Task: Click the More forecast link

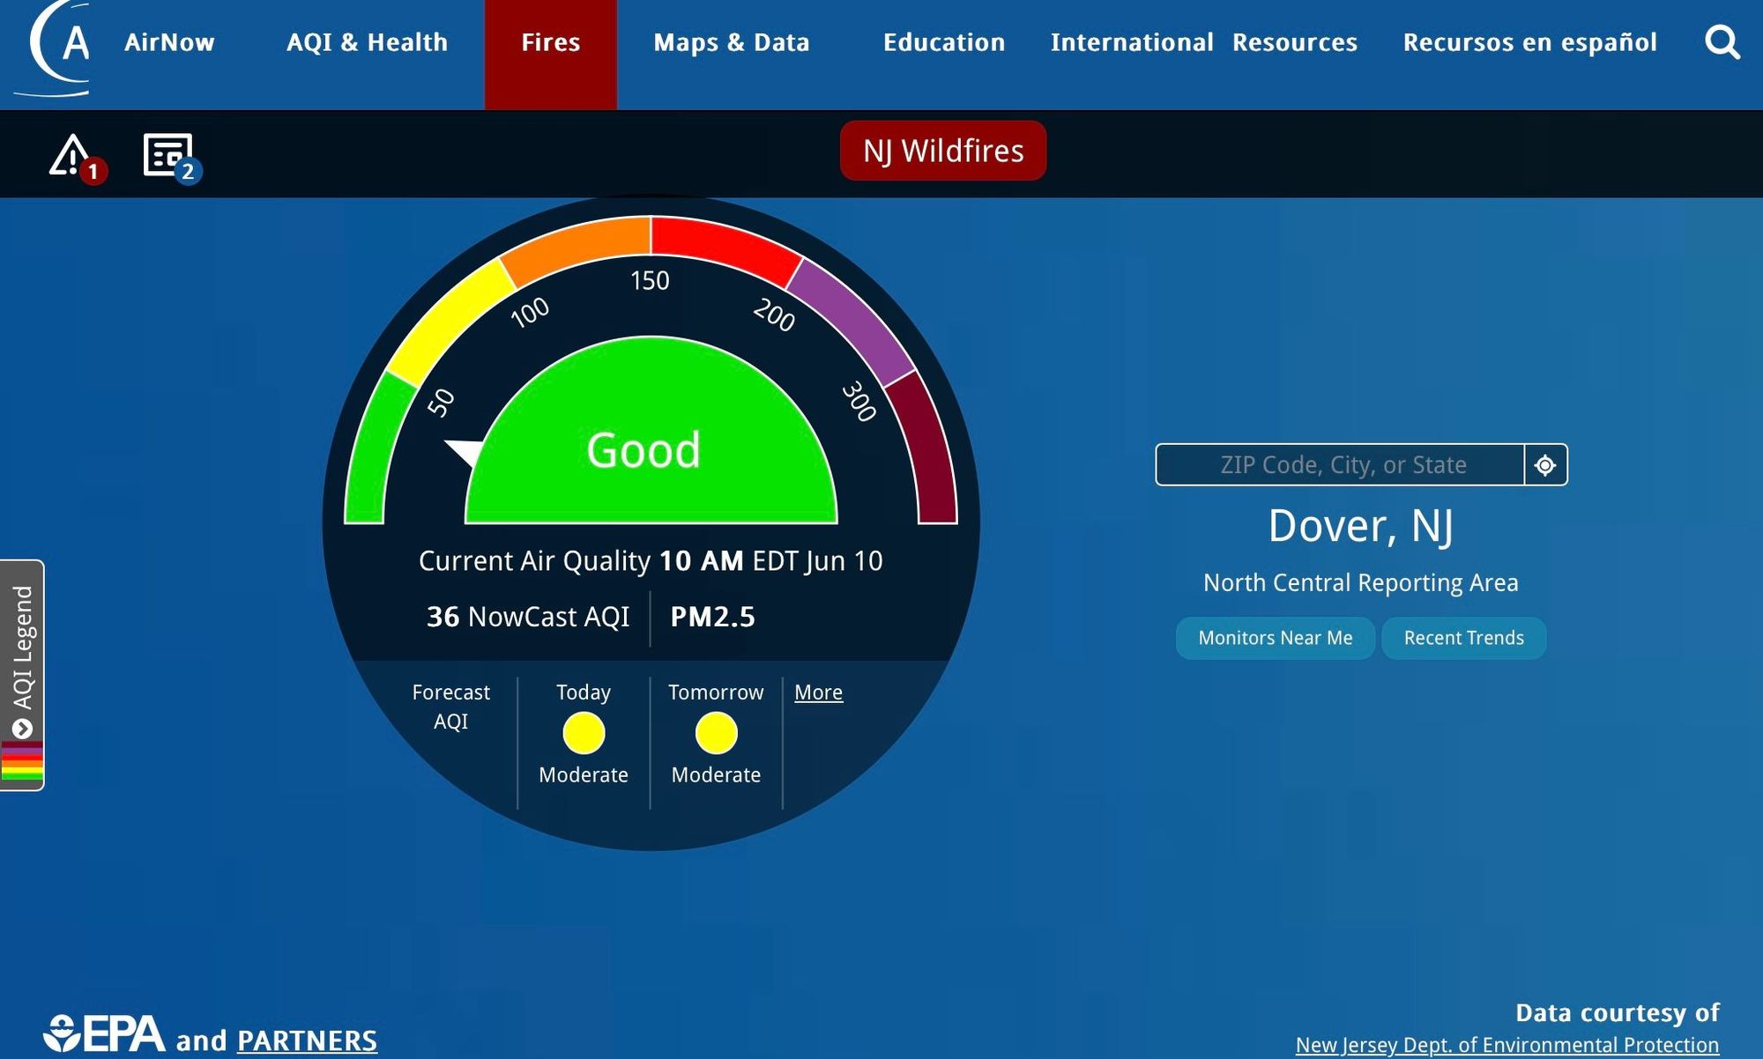Action: click(818, 692)
